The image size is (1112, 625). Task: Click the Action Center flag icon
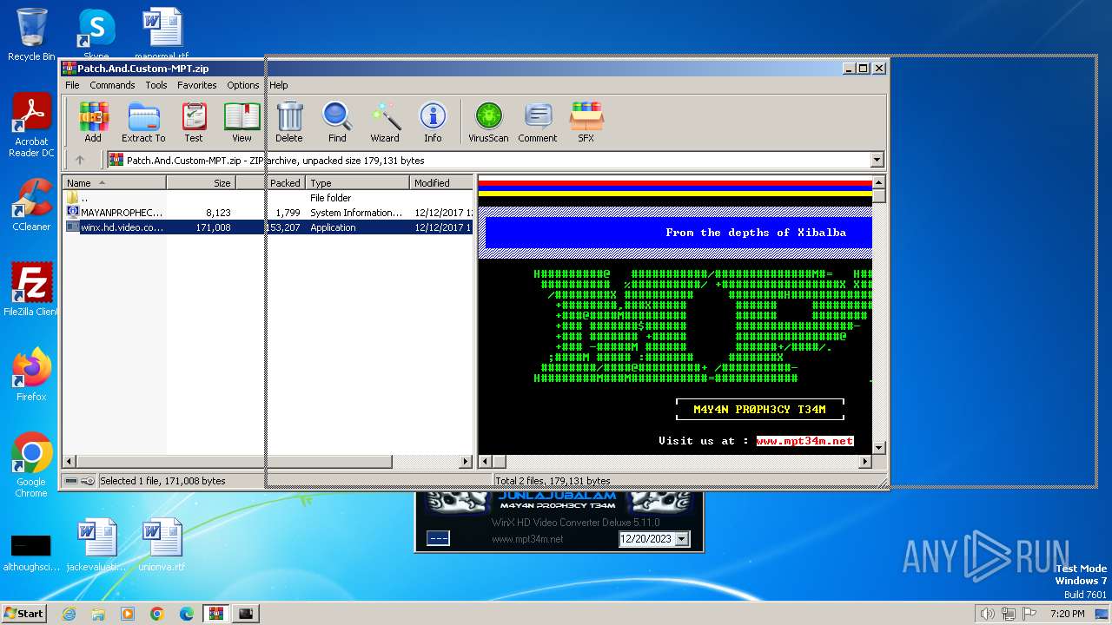click(x=1029, y=614)
